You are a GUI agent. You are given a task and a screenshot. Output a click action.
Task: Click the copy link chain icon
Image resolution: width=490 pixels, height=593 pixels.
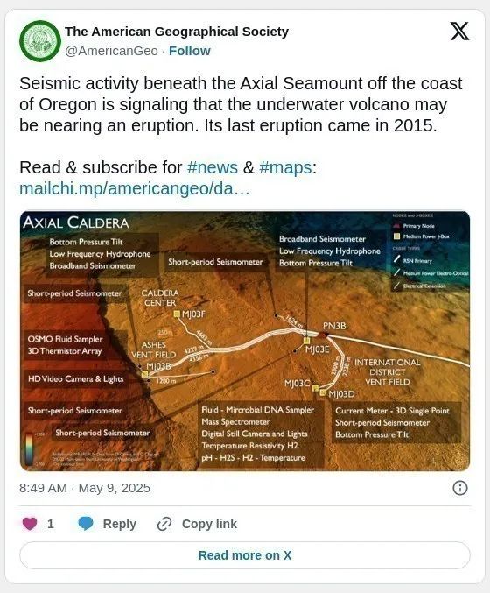pos(164,524)
